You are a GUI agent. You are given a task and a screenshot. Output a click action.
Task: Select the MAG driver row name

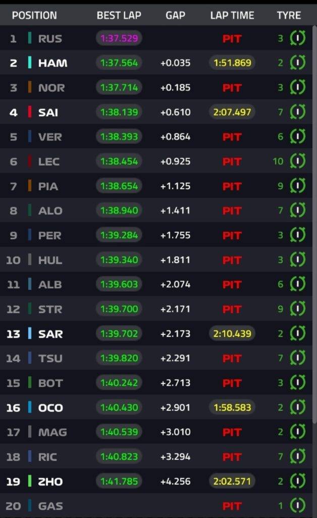pyautogui.click(x=52, y=433)
